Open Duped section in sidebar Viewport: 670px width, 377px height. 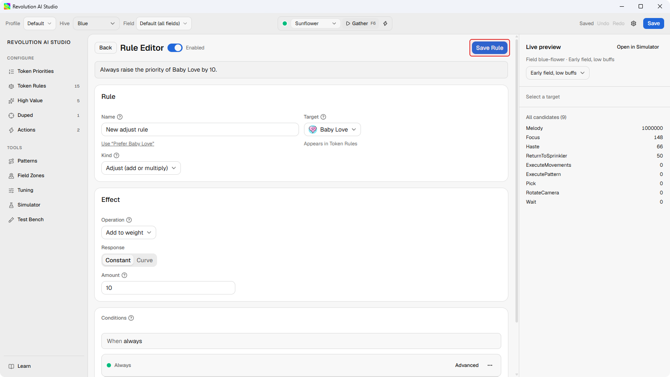tap(44, 115)
